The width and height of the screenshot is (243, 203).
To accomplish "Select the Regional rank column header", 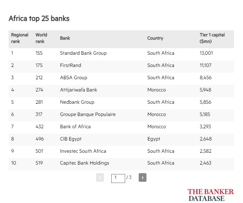I will (x=20, y=38).
